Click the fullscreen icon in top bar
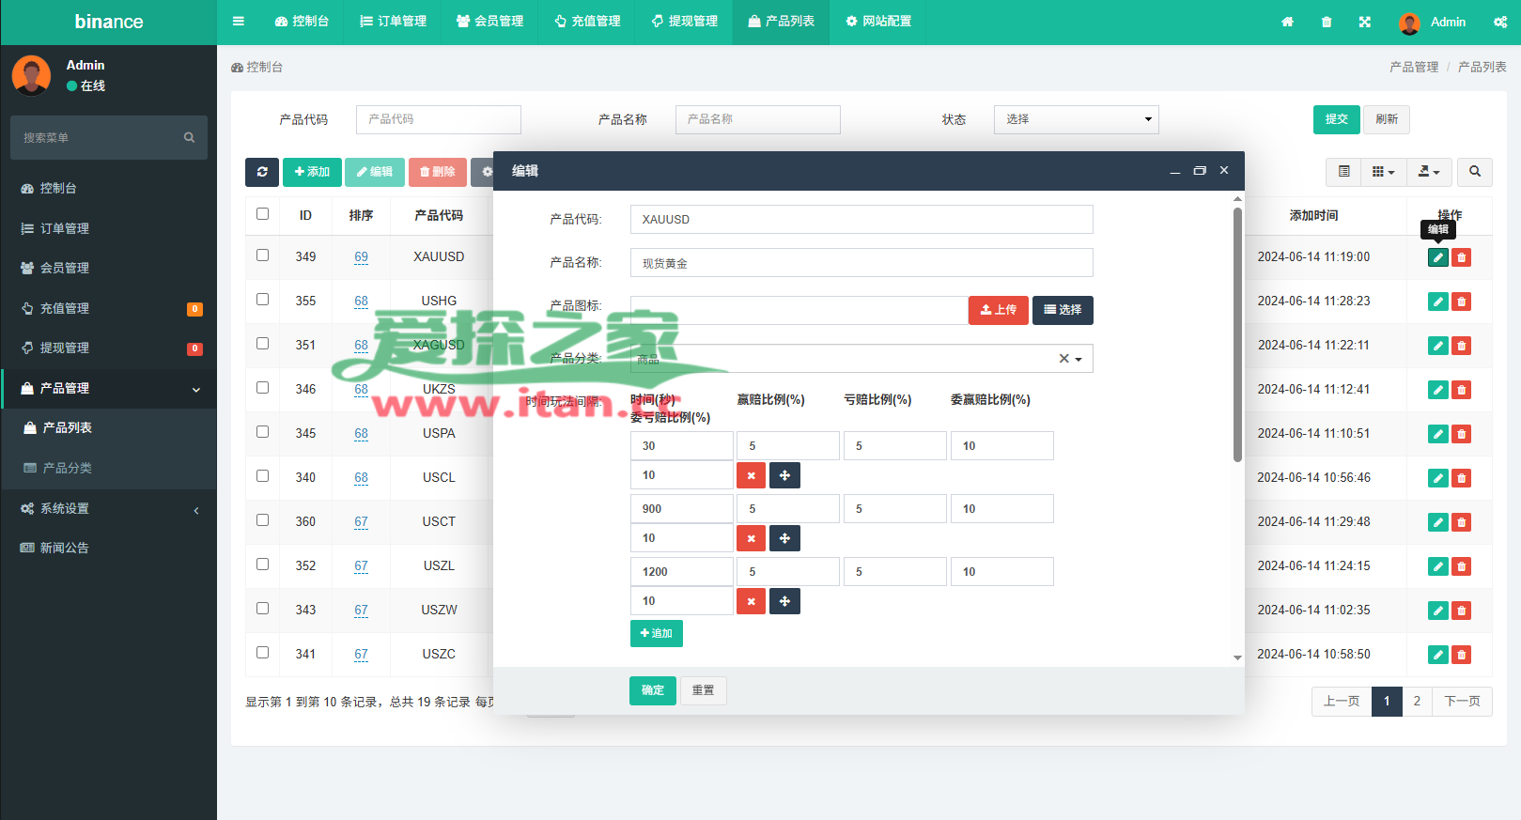The image size is (1521, 820). (x=1365, y=23)
